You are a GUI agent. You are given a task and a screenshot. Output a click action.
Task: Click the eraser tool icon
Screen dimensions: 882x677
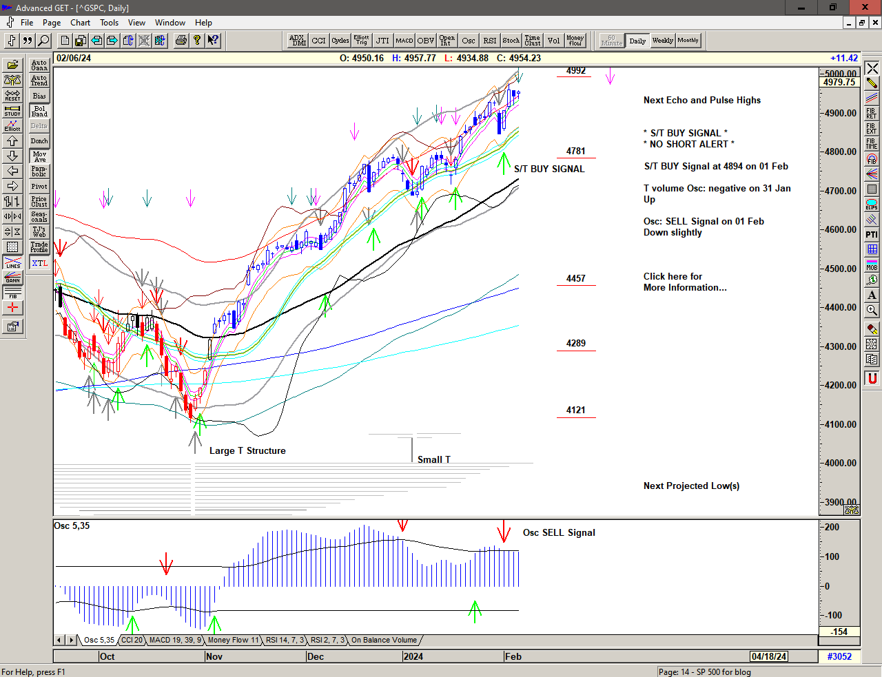(872, 329)
